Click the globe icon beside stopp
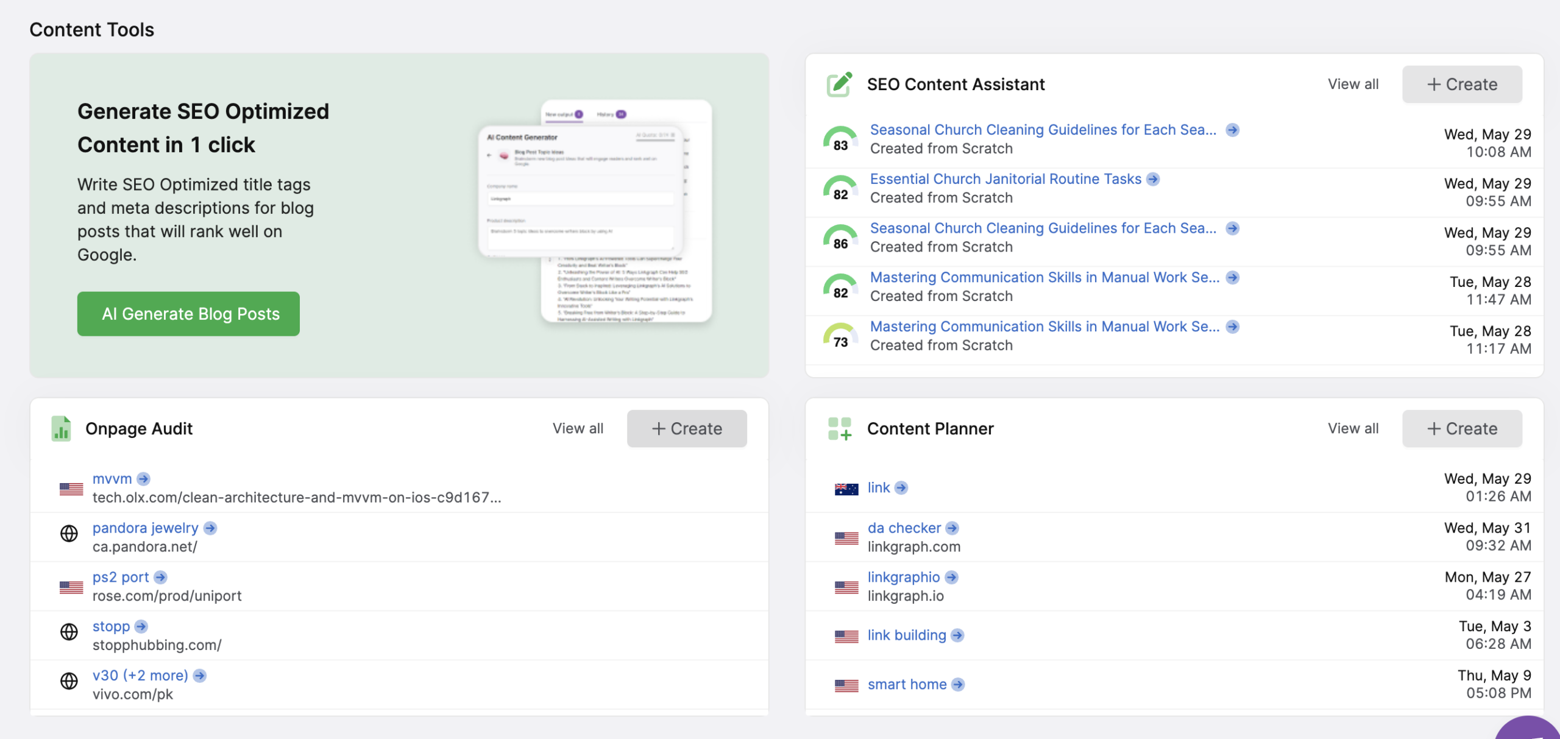 coord(69,632)
